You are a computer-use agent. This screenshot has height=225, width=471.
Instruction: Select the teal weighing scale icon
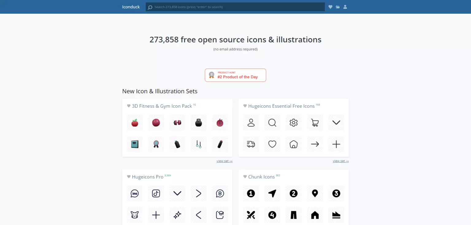135,144
